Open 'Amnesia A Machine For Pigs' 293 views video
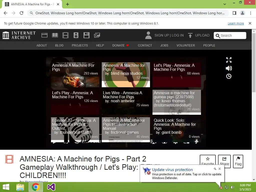Image resolution: width=256 pixels, height=192 pixels. (75, 74)
